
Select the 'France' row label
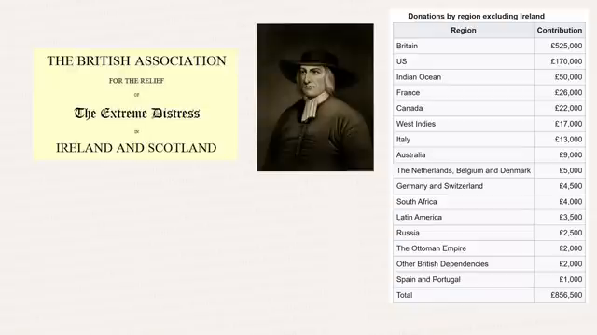point(408,93)
